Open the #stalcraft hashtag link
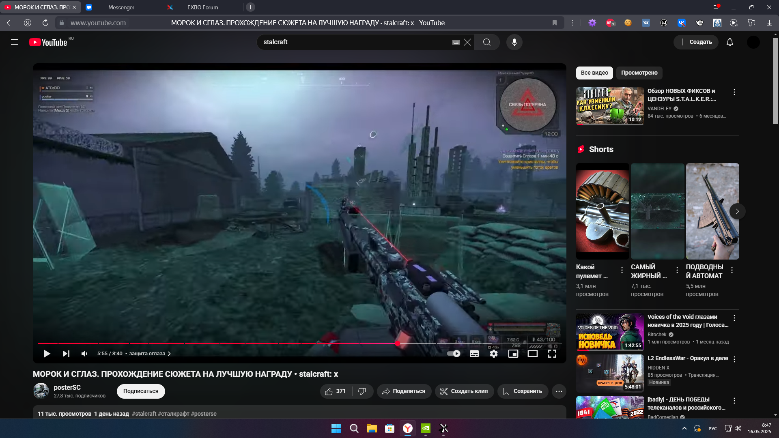 click(x=144, y=414)
